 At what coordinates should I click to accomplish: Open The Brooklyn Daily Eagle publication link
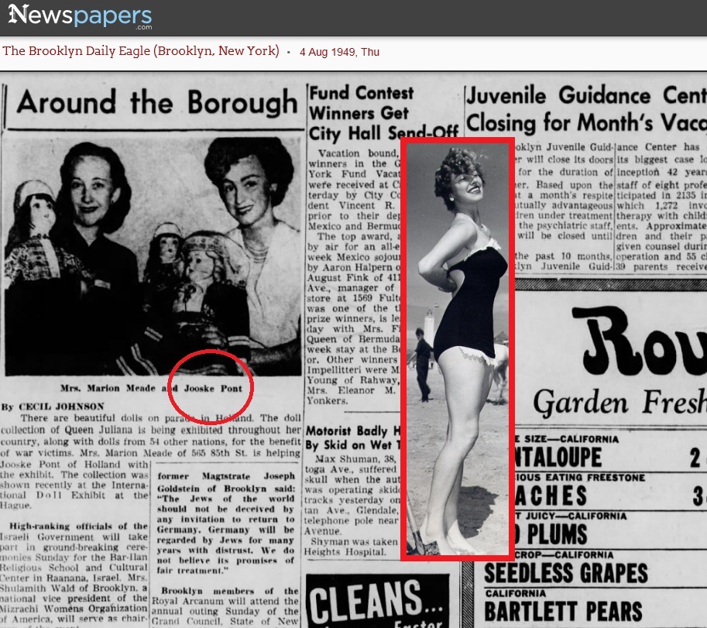coord(141,51)
